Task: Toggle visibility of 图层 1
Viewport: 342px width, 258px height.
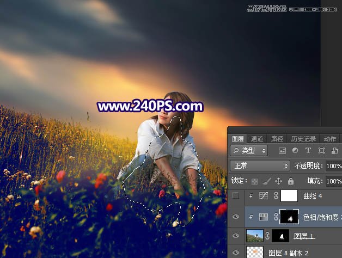Action: click(x=235, y=236)
